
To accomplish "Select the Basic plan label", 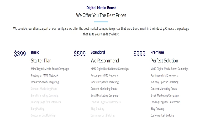I will [35, 52].
